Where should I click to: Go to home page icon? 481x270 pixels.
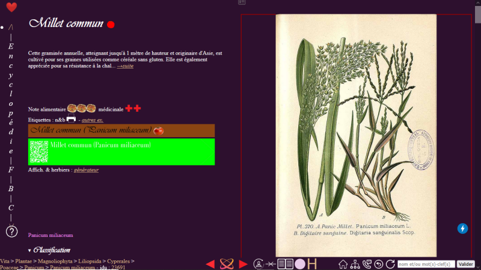(343, 264)
